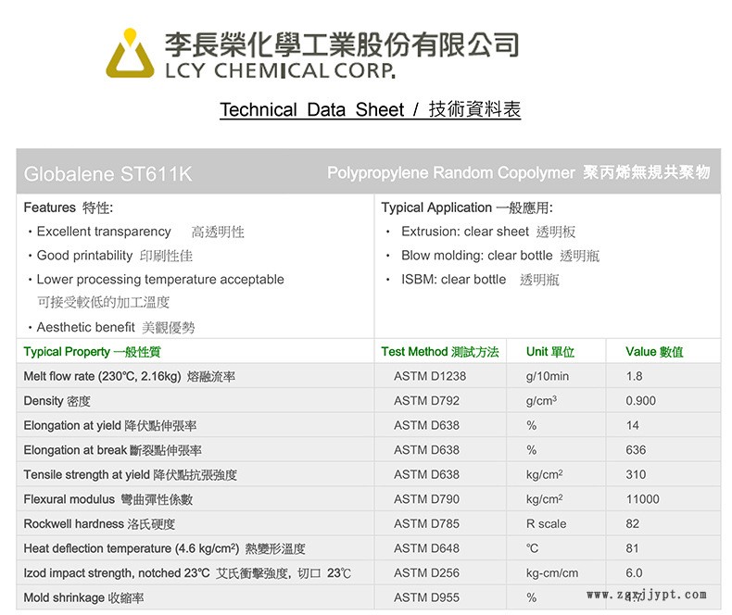
Task: Select 'Flexural modulus' row label
Action: click(x=107, y=499)
